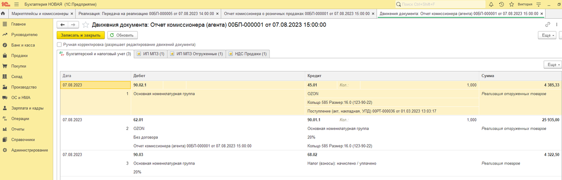Click the OZON subconto under credit 45.01

point(313,94)
